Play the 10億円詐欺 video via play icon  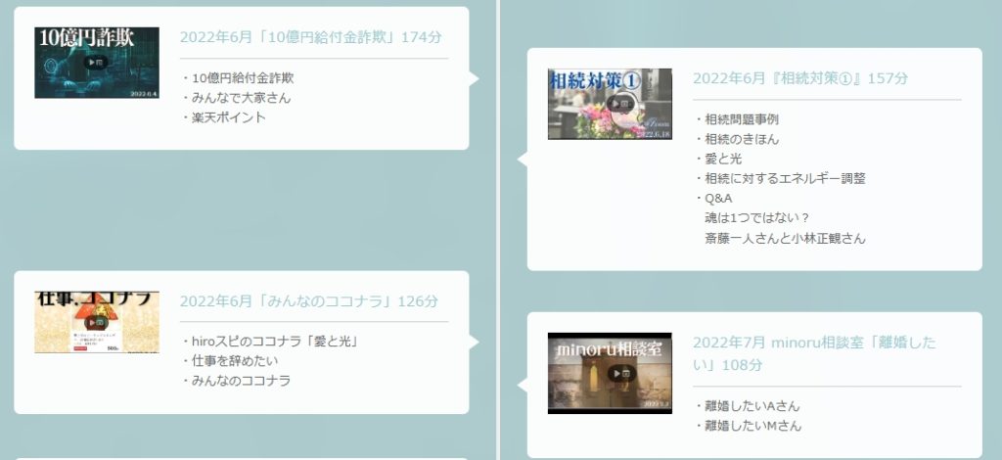[96, 62]
